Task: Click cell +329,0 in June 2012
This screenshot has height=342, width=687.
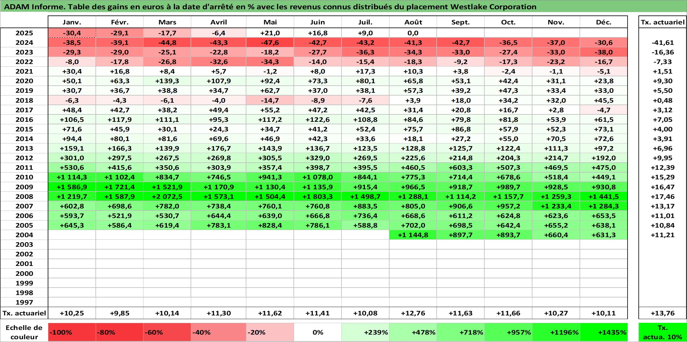Action: (318, 158)
